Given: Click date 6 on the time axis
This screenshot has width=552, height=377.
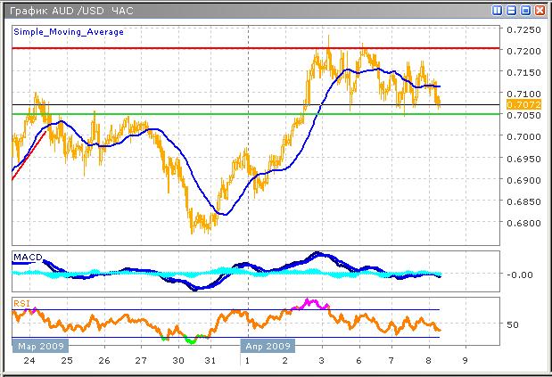Looking at the screenshot, I should [358, 361].
